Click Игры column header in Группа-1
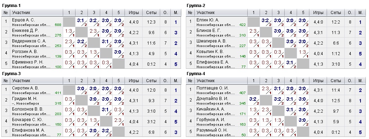369x139 pixels. (134, 13)
